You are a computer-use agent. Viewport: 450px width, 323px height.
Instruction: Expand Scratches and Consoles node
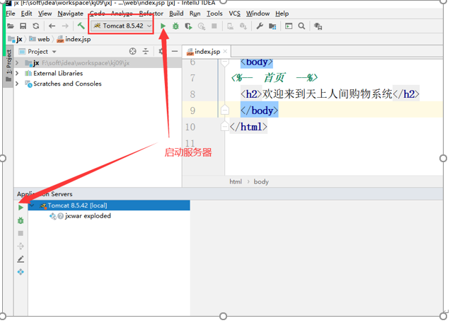pyautogui.click(x=17, y=84)
